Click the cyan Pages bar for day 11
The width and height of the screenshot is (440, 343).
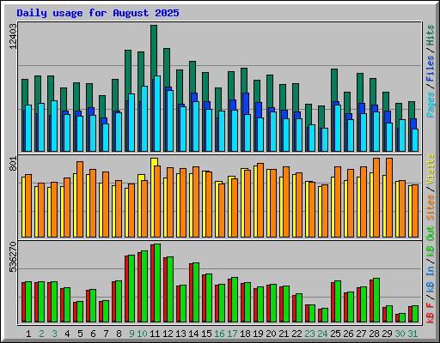click(157, 113)
